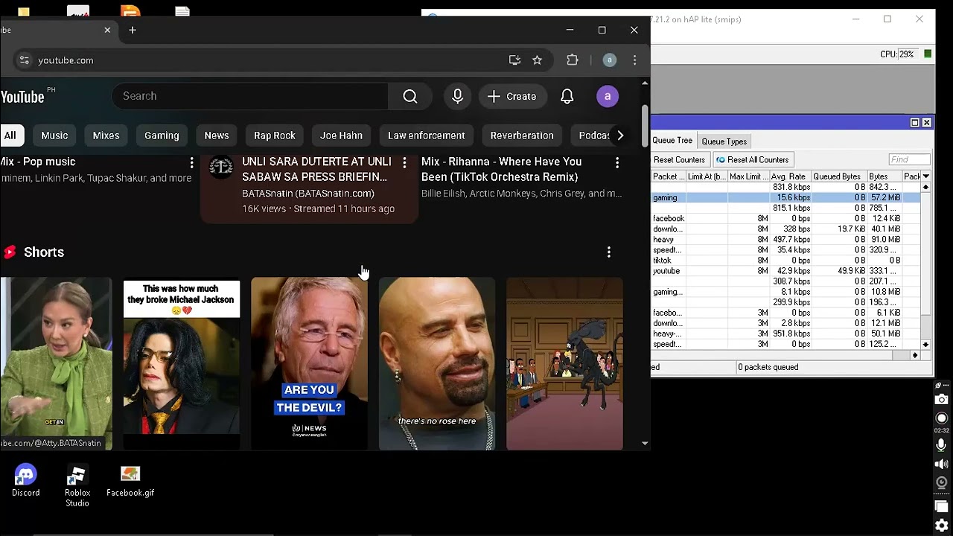Toggle recorder system speaker audio

click(942, 464)
